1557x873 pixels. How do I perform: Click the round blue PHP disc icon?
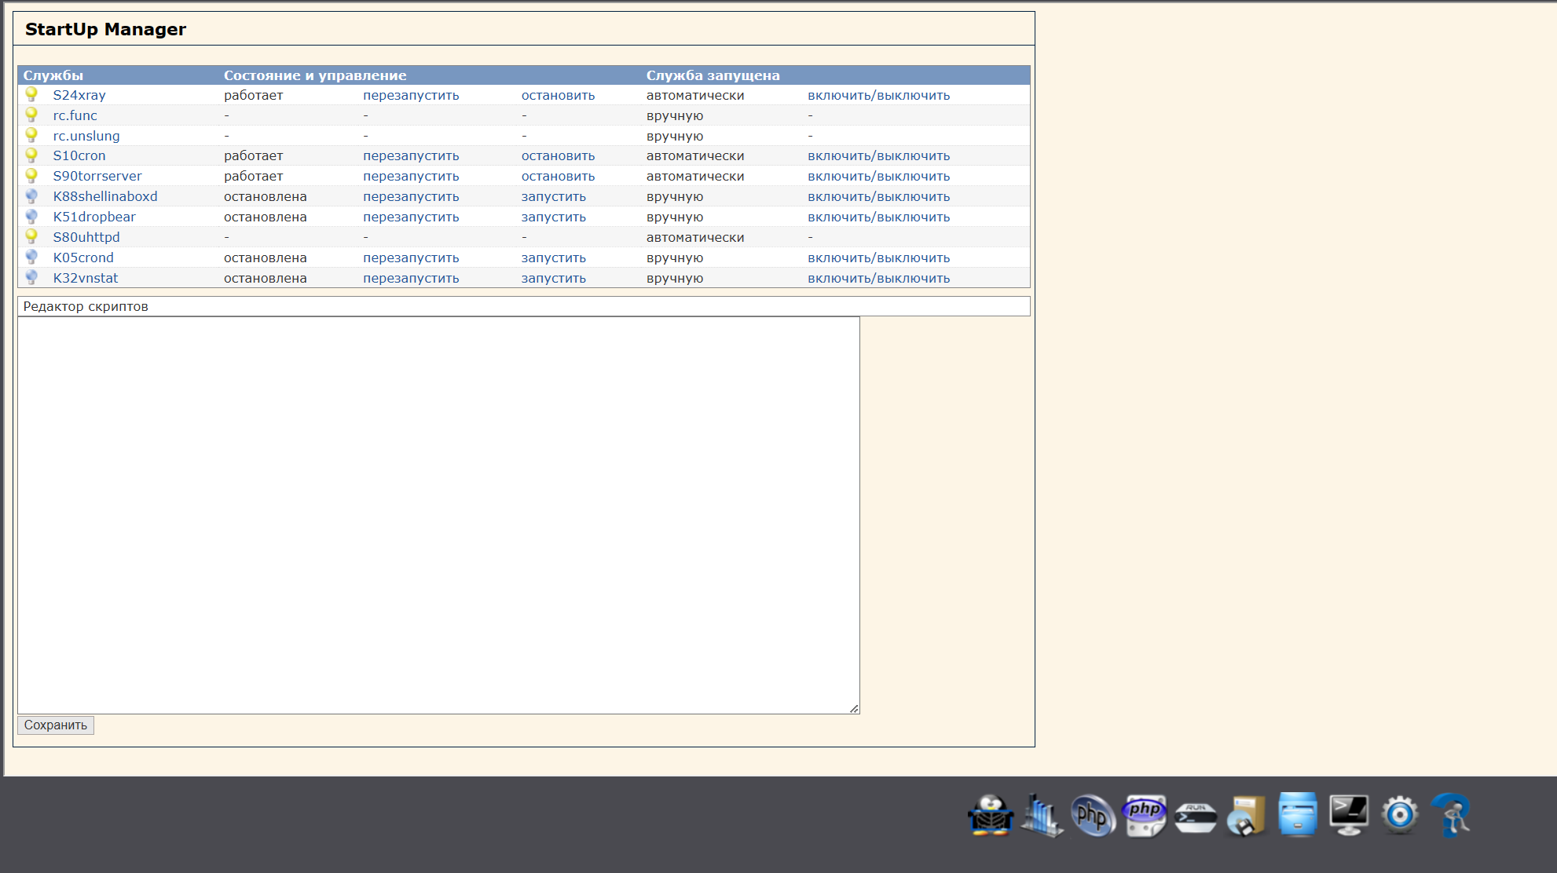pos(1093,815)
